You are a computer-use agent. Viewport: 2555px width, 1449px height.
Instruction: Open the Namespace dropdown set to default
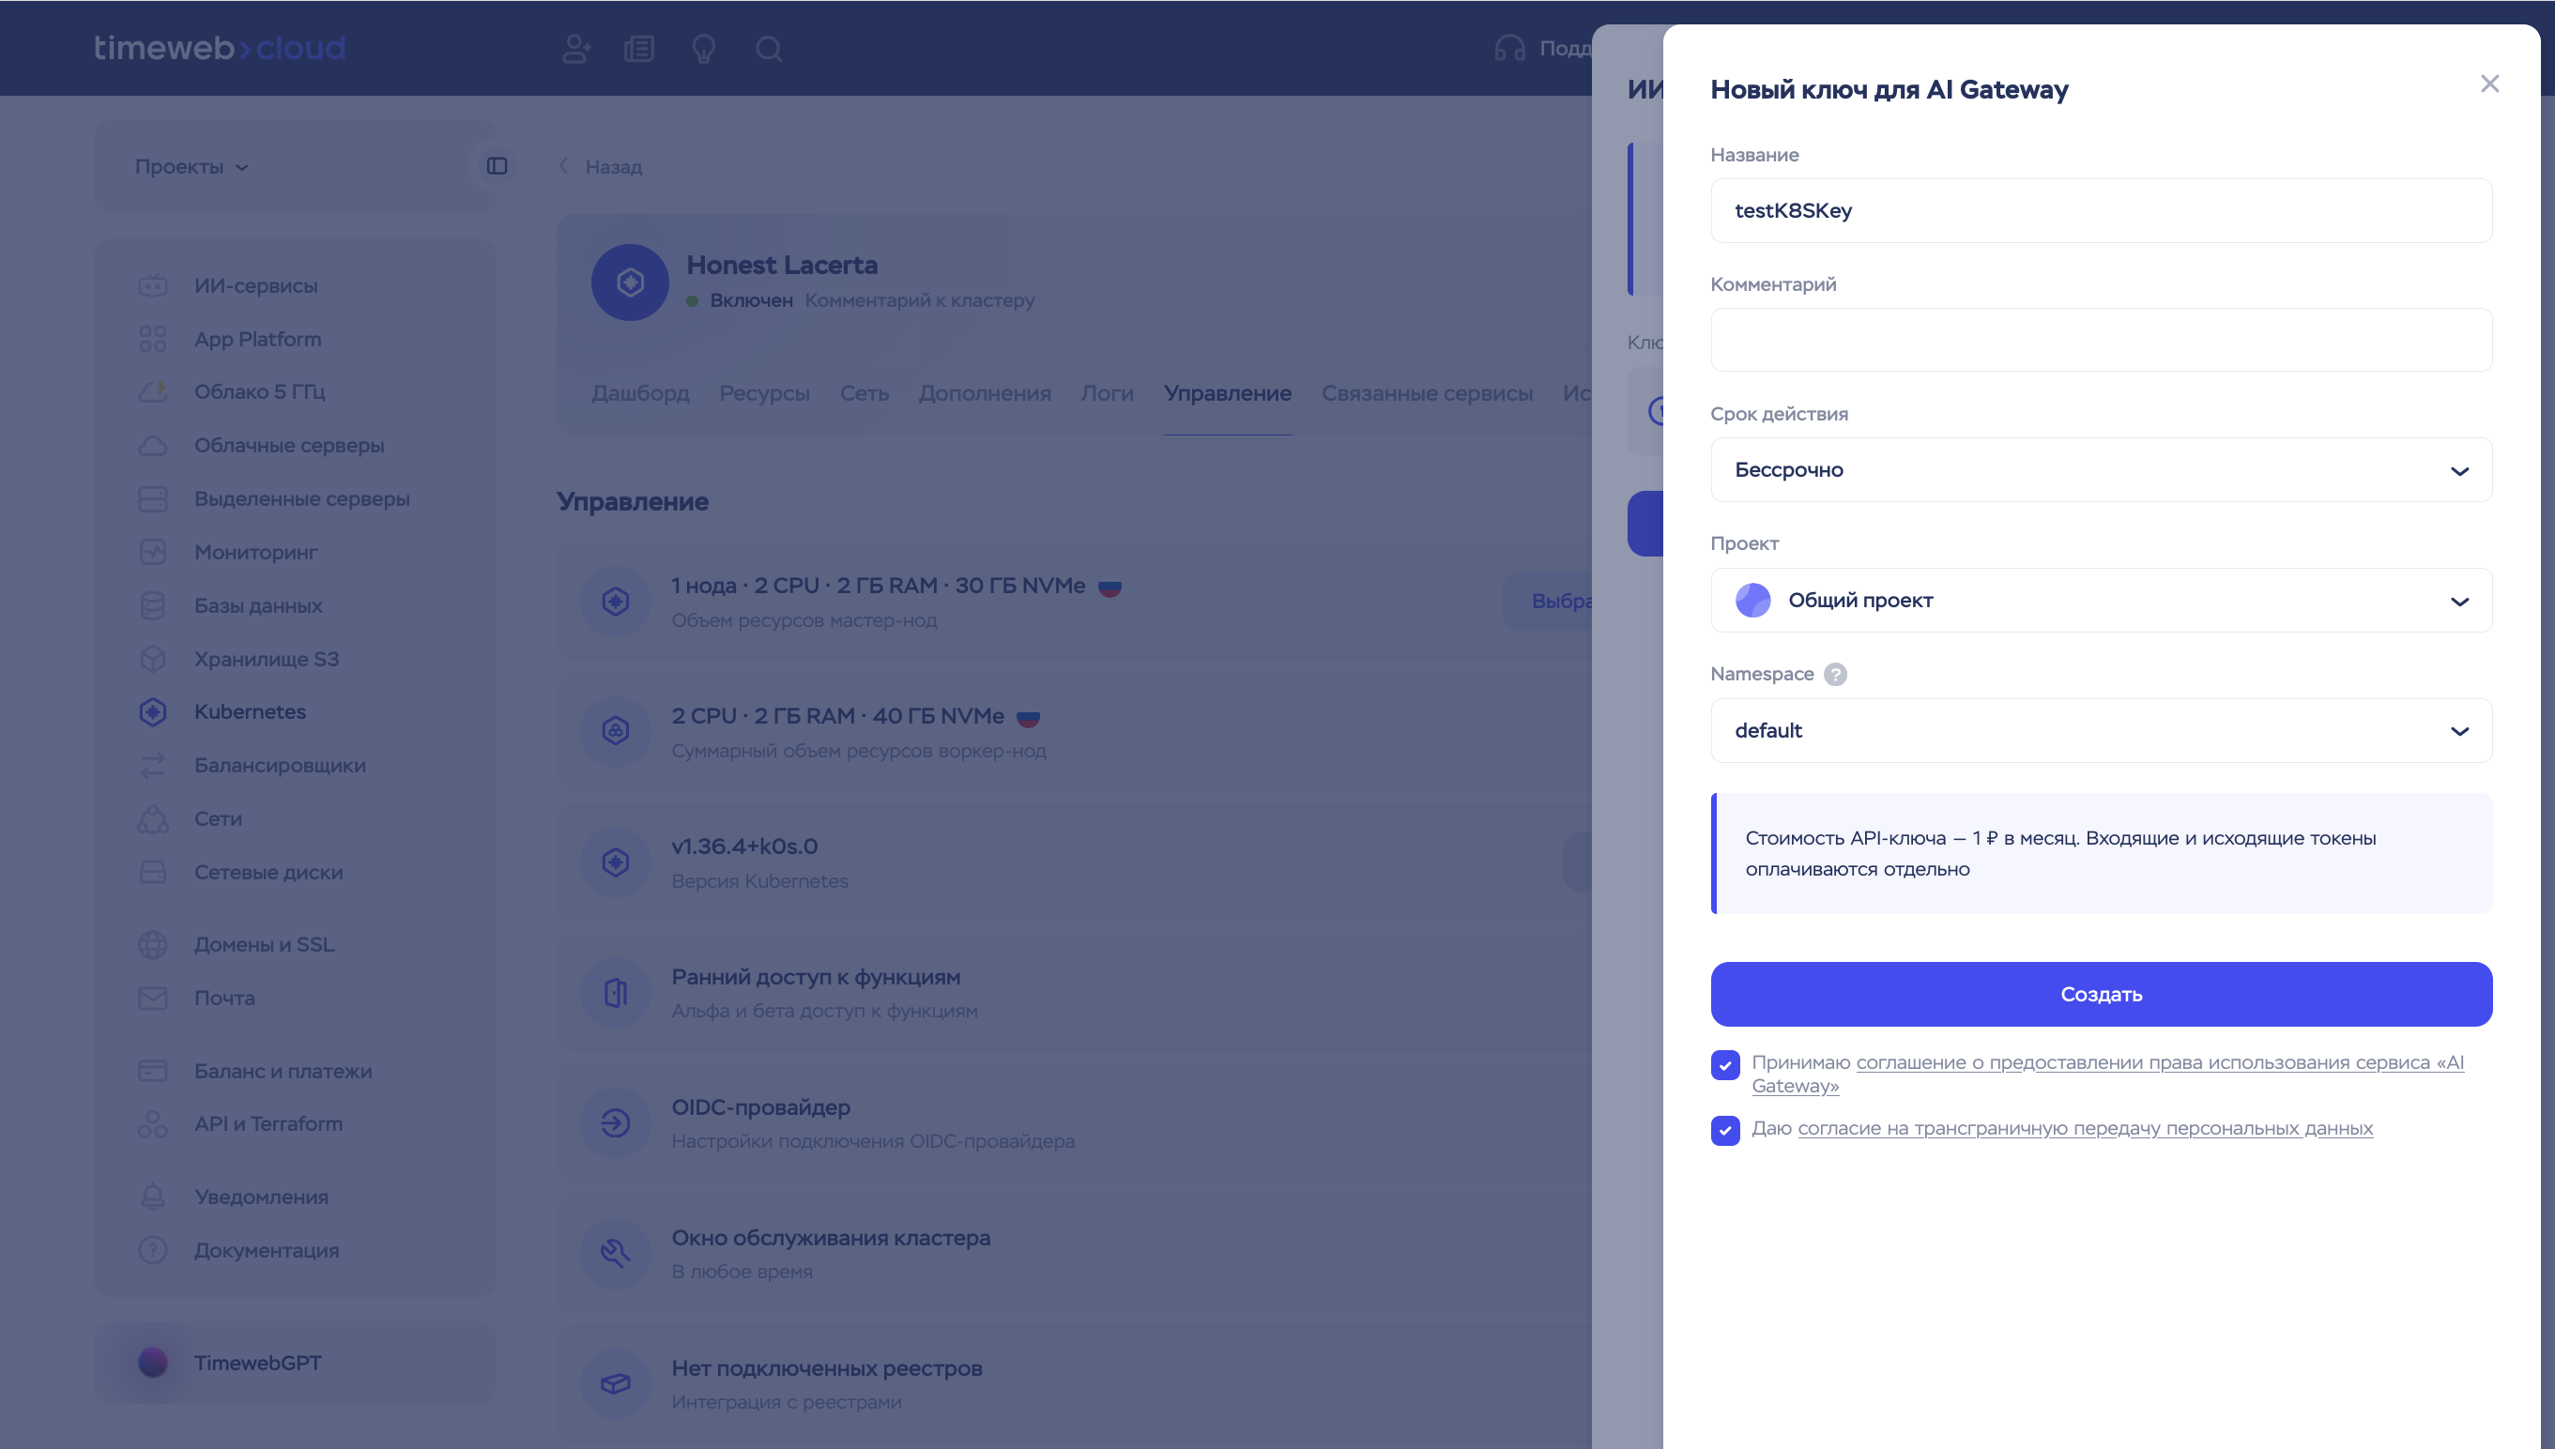(x=2101, y=730)
